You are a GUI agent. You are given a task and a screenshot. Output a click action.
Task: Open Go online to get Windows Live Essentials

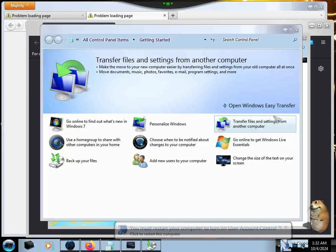point(259,142)
